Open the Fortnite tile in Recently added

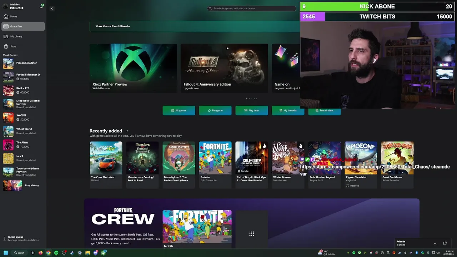click(x=215, y=164)
